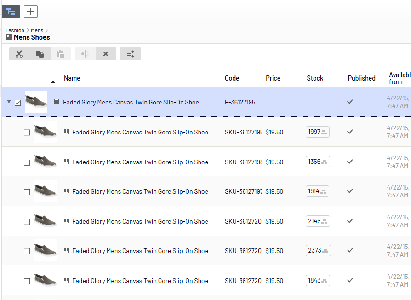This screenshot has height=300, width=411.
Task: Copy the selected item
Action: click(40, 54)
